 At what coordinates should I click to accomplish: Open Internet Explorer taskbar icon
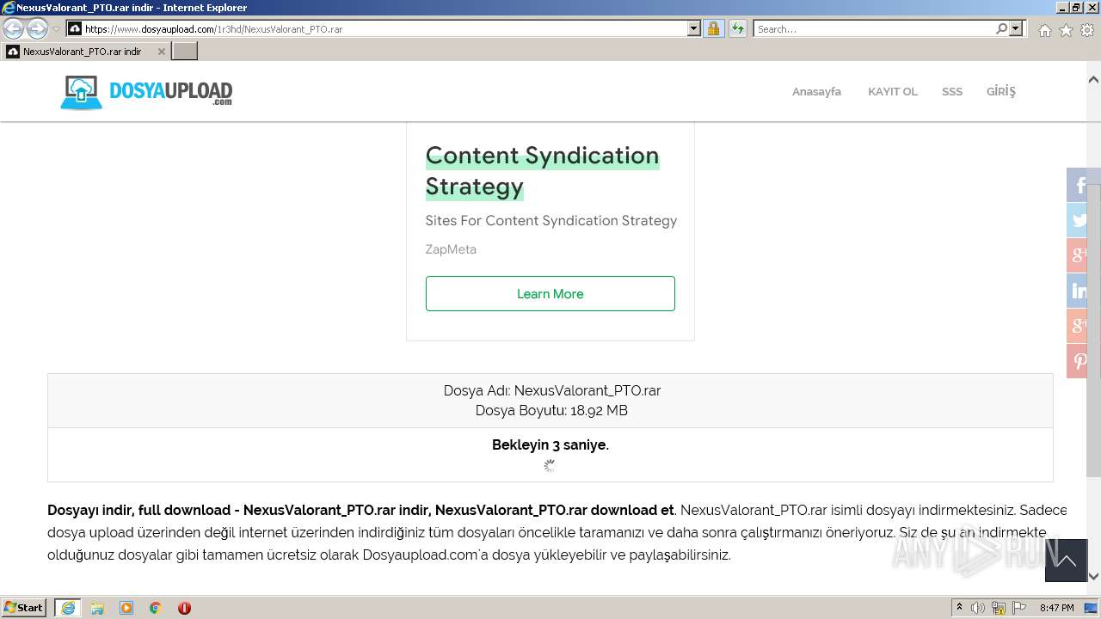pyautogui.click(x=68, y=608)
